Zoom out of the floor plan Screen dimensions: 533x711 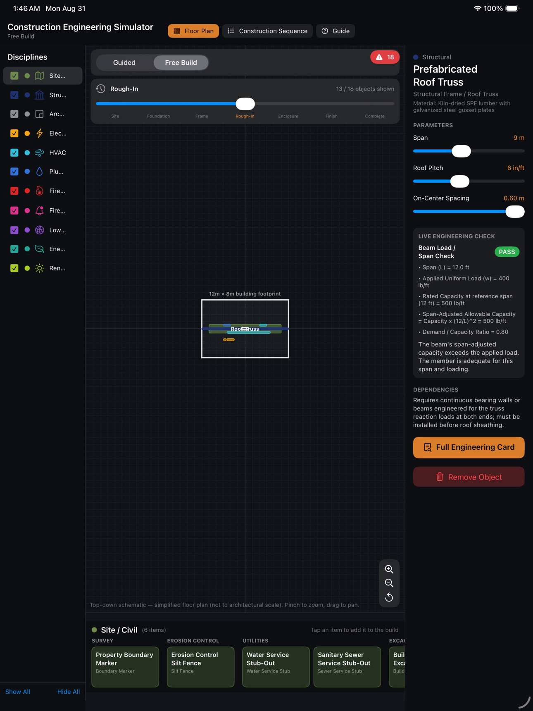(x=389, y=583)
